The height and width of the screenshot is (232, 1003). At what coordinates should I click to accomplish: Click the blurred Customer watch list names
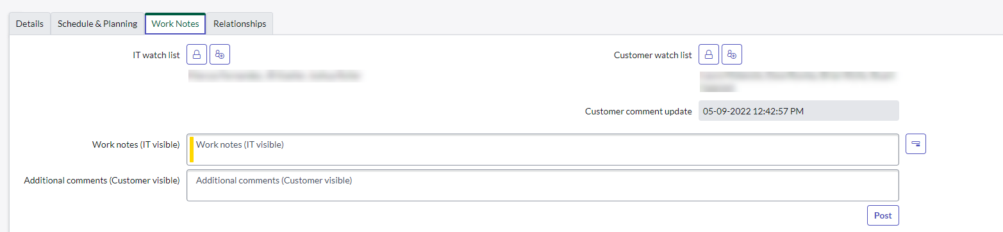coord(797,81)
